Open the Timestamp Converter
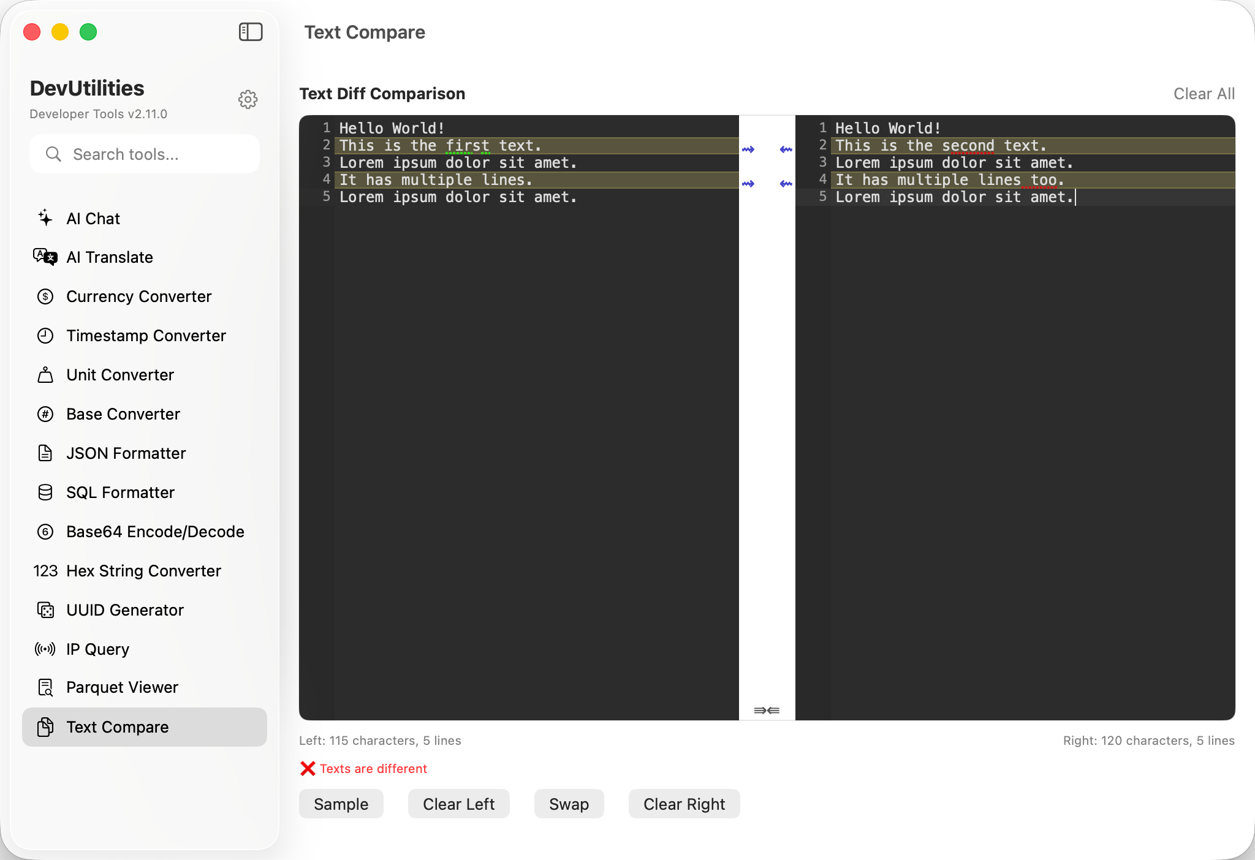This screenshot has width=1255, height=860. pyautogui.click(x=146, y=336)
